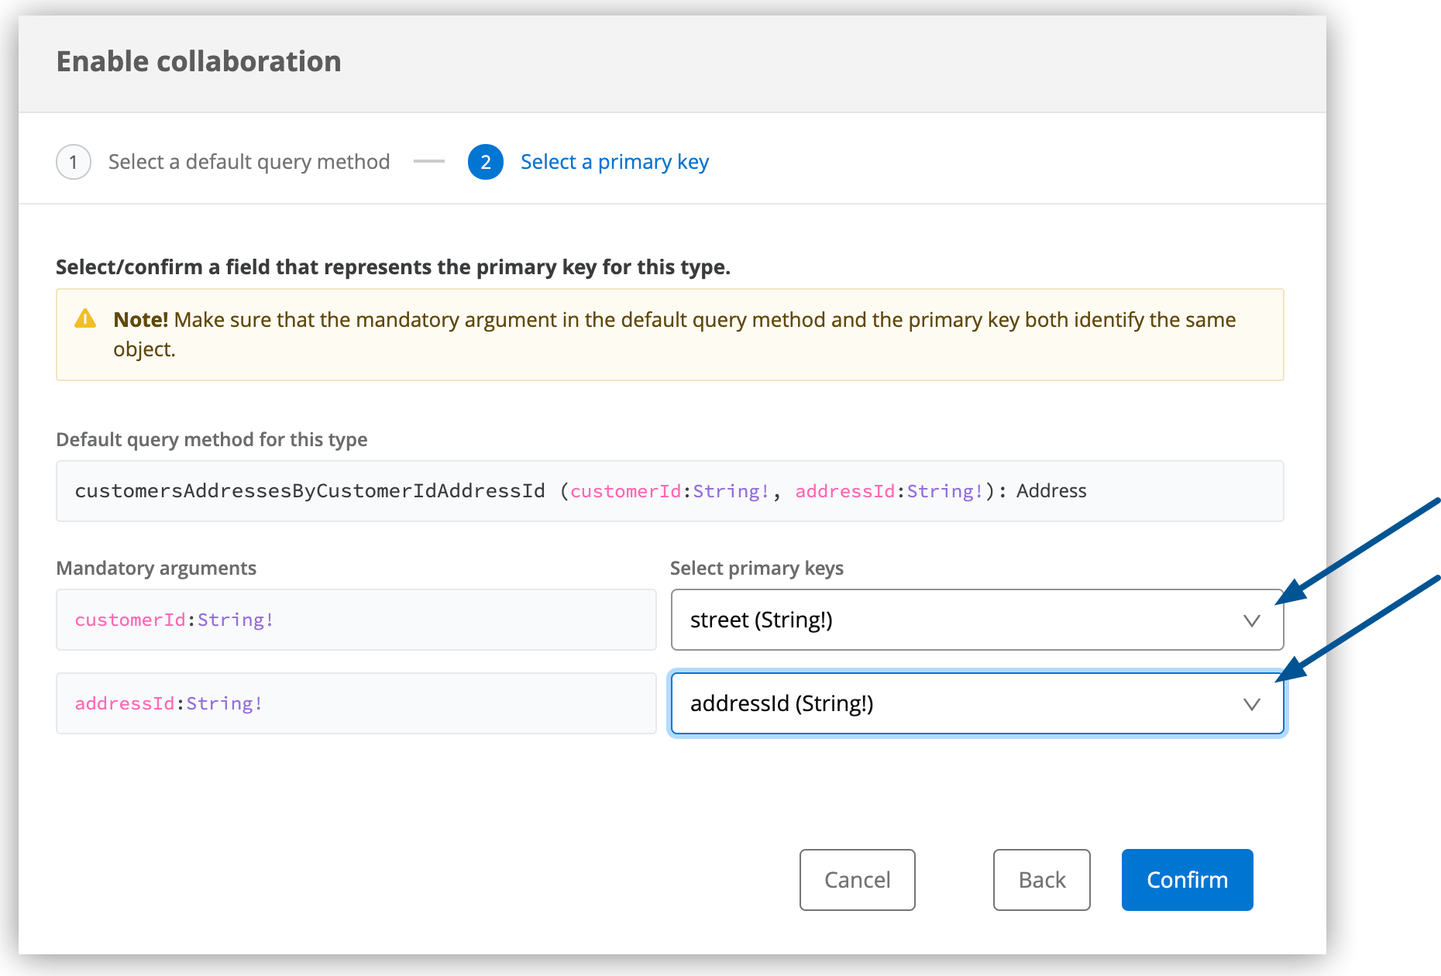
Task: Click the customerId:String! mandatory argument field
Action: tap(356, 620)
